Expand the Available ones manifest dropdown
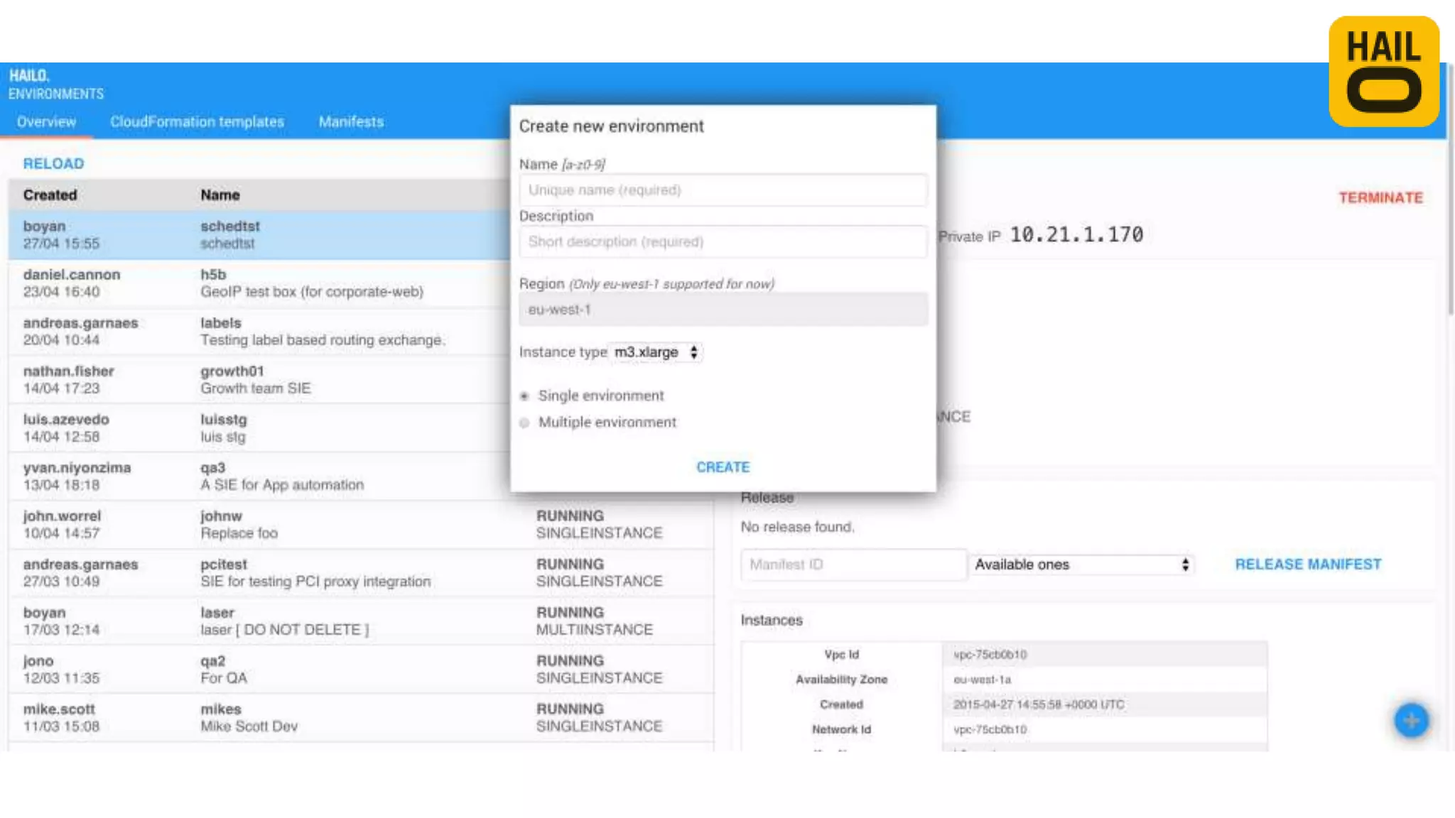The height and width of the screenshot is (818, 1455). (x=1081, y=565)
